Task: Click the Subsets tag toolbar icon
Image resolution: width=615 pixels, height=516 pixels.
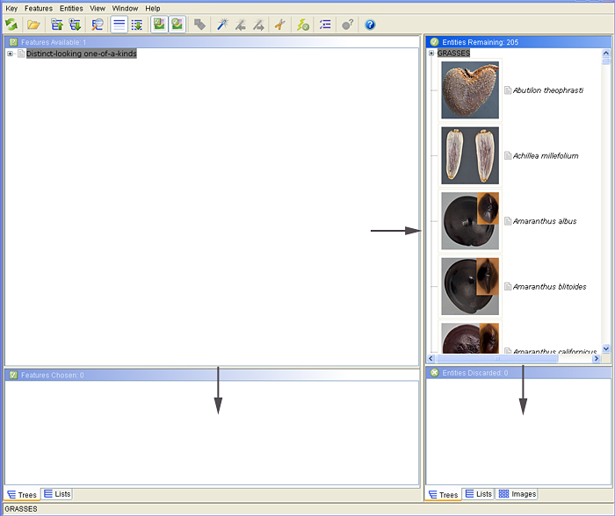Action: pyautogui.click(x=200, y=25)
